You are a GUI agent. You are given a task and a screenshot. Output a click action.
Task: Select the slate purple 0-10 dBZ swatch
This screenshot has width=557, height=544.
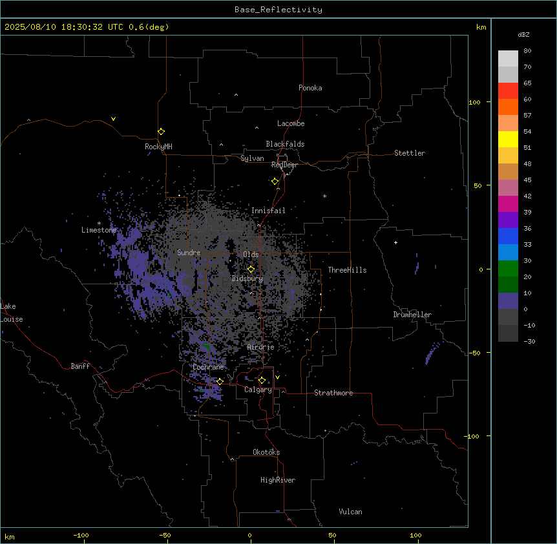(508, 301)
